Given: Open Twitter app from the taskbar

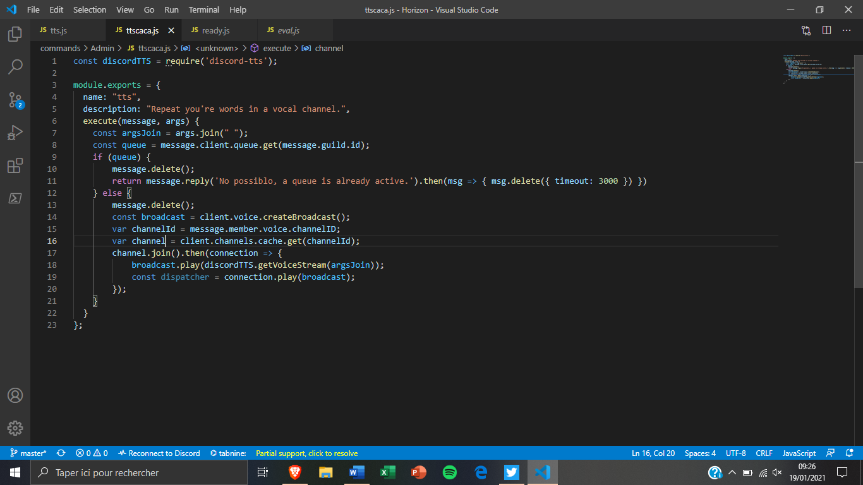Looking at the screenshot, I should click(512, 472).
